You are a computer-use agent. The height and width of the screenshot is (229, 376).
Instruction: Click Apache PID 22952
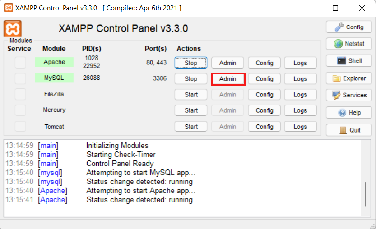click(91, 66)
